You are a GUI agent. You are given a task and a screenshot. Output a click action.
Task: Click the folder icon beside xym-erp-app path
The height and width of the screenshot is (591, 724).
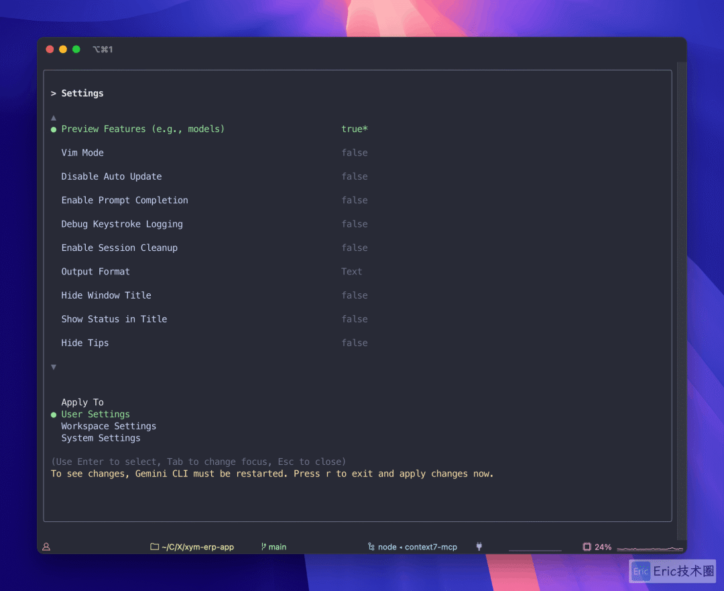[x=154, y=547]
